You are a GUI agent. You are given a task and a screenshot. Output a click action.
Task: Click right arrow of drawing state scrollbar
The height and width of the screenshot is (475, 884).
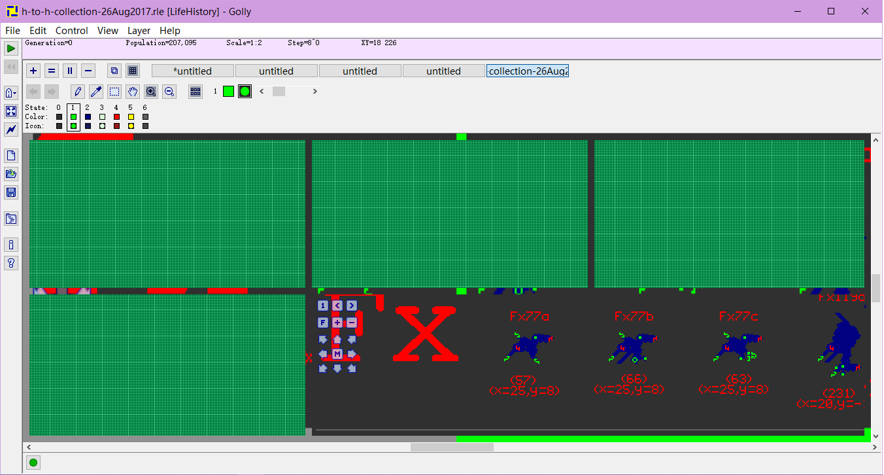pyautogui.click(x=315, y=92)
